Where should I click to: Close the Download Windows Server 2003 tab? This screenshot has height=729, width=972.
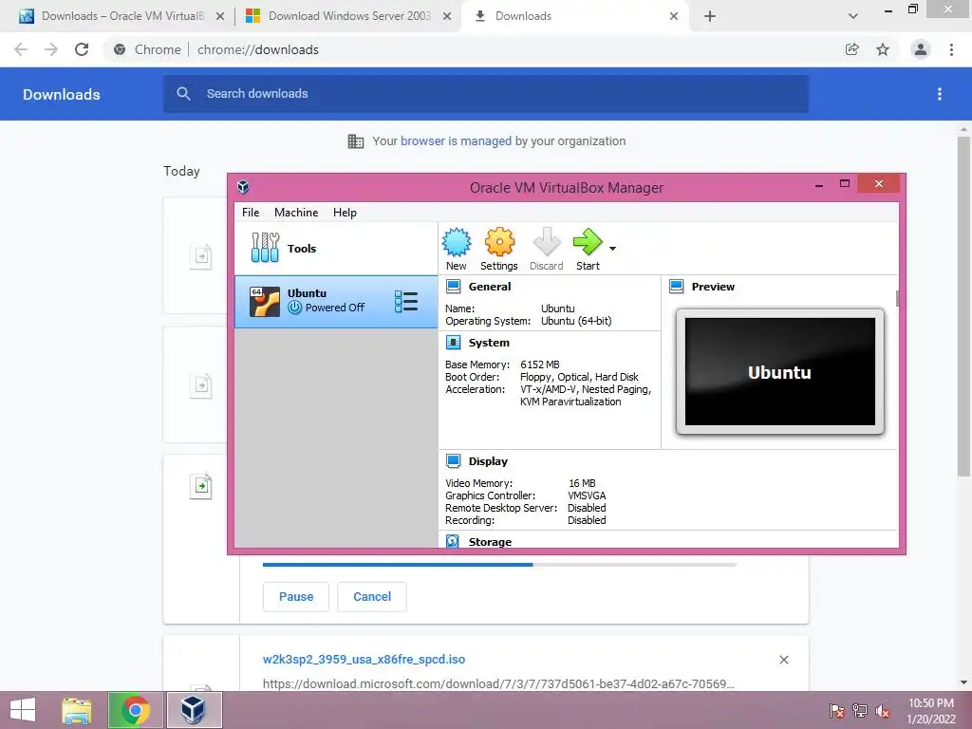[447, 16]
